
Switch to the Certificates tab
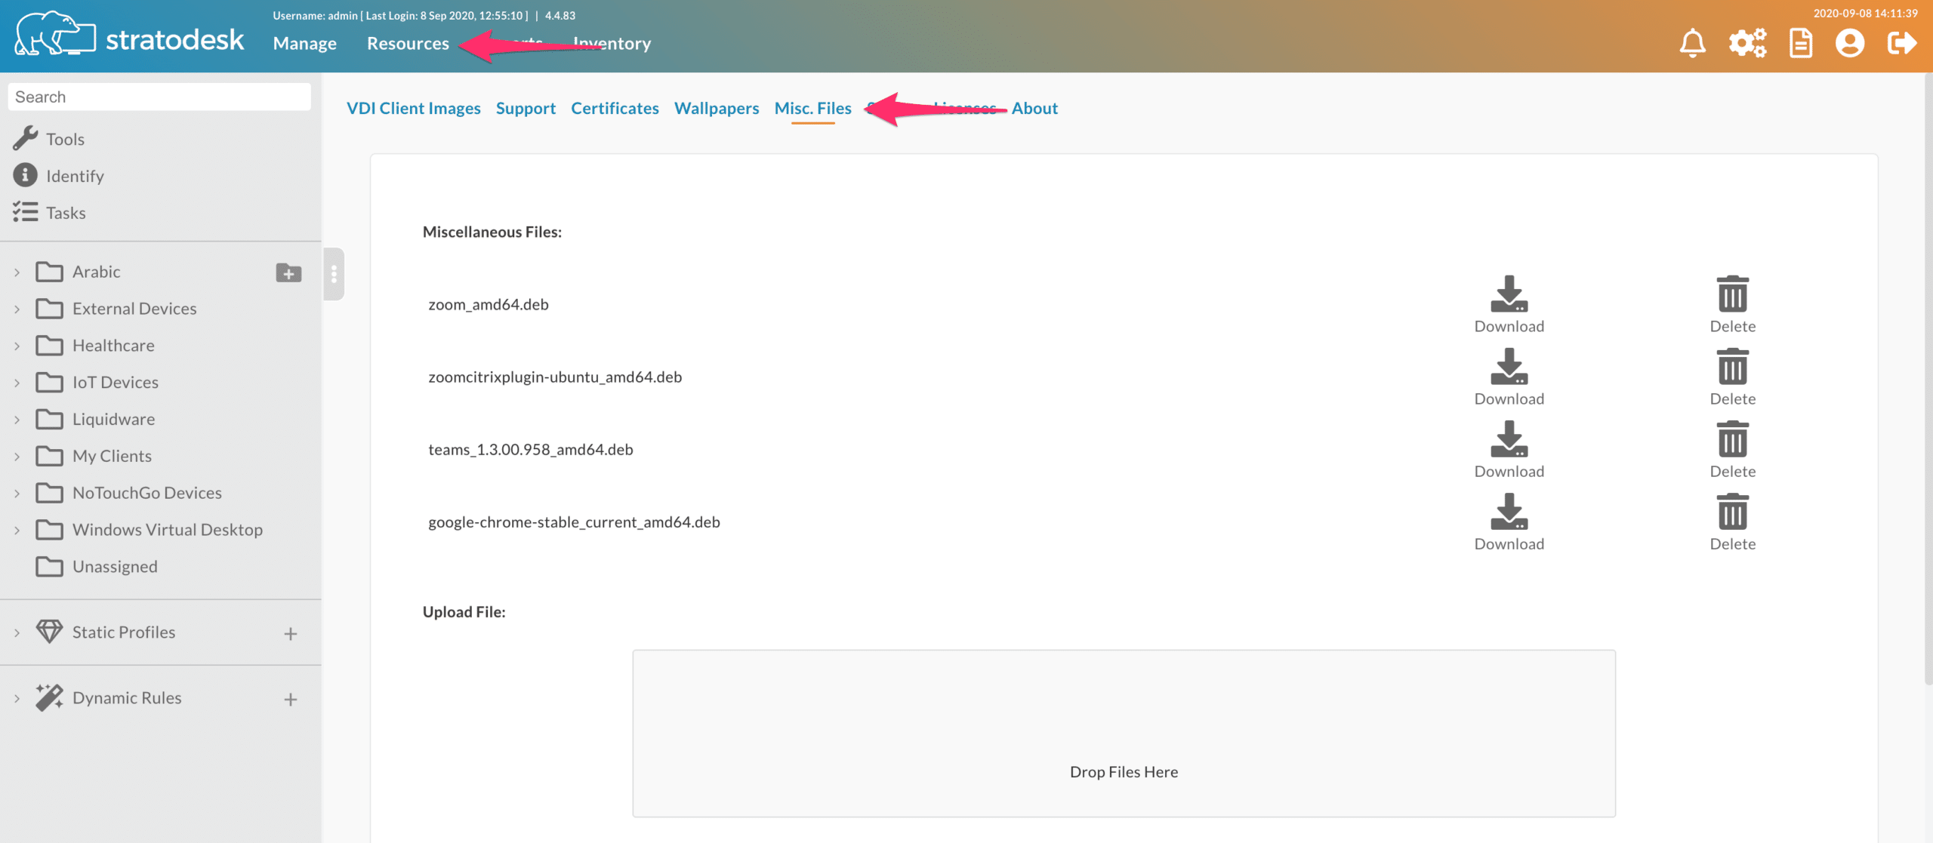615,107
